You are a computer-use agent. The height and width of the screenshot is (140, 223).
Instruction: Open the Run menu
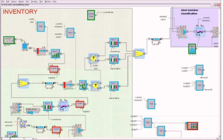coord(41,1)
